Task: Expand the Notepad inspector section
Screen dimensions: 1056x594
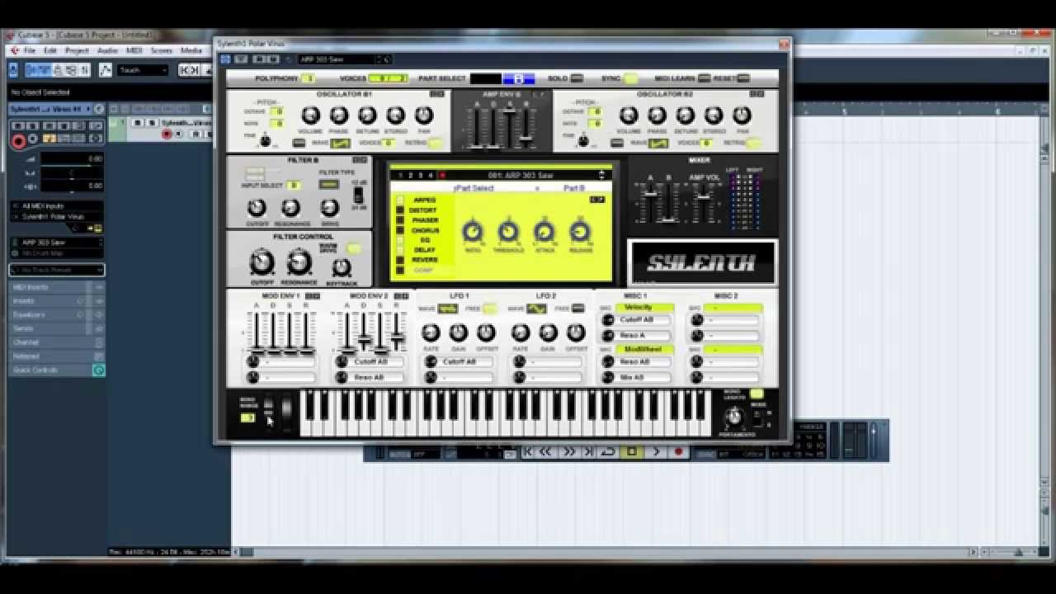Action: point(57,356)
